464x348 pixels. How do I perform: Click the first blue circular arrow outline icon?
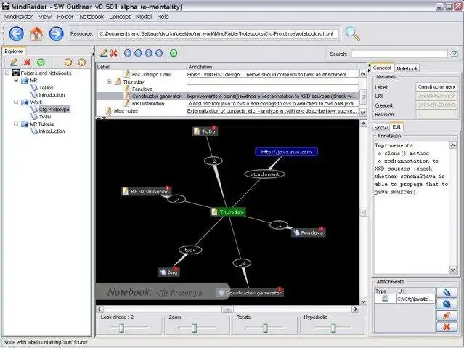coord(128,53)
